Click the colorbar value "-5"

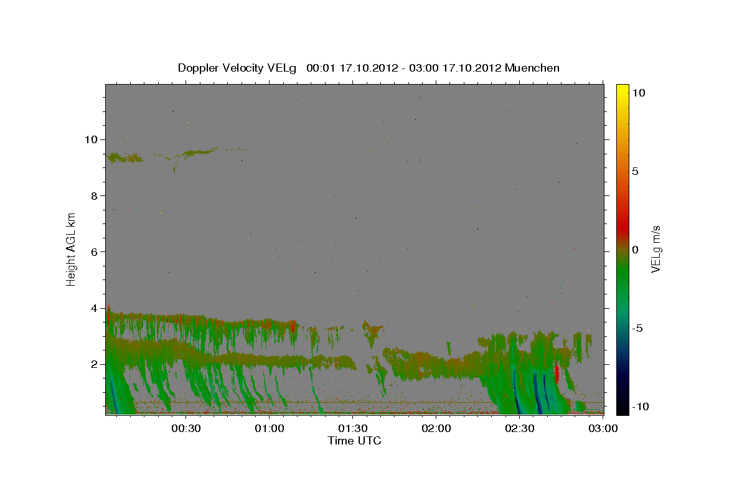click(636, 328)
